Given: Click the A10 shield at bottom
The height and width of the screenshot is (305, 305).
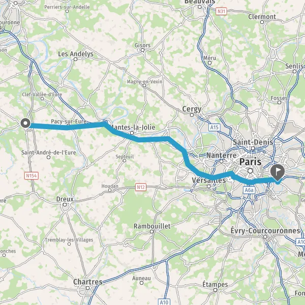Looking at the screenshot, I should [x=164, y=302].
